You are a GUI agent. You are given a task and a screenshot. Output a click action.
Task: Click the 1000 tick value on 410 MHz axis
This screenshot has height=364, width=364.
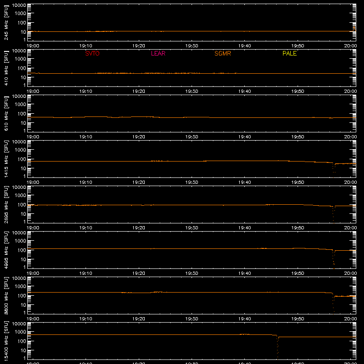(20, 59)
